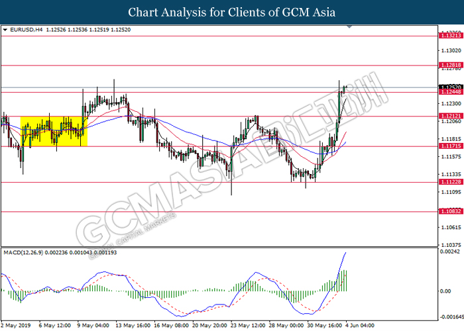Screen dimensions: 464x331
Task: Click the 1.12060 price axis value
Action: 451,121
